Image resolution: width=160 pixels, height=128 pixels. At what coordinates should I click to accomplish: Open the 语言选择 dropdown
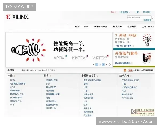tap(125, 12)
